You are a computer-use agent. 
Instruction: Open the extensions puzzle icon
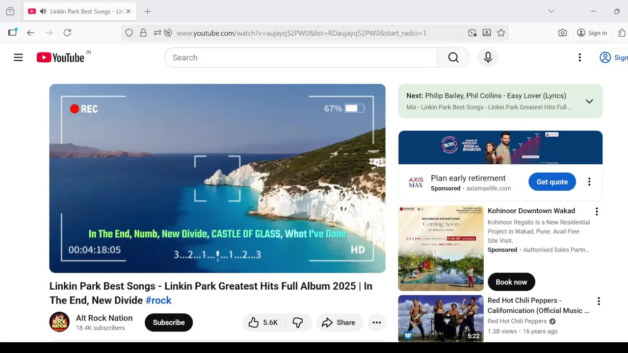[x=622, y=33]
